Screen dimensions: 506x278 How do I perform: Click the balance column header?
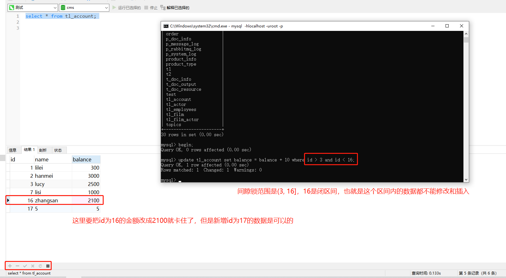[86, 159]
